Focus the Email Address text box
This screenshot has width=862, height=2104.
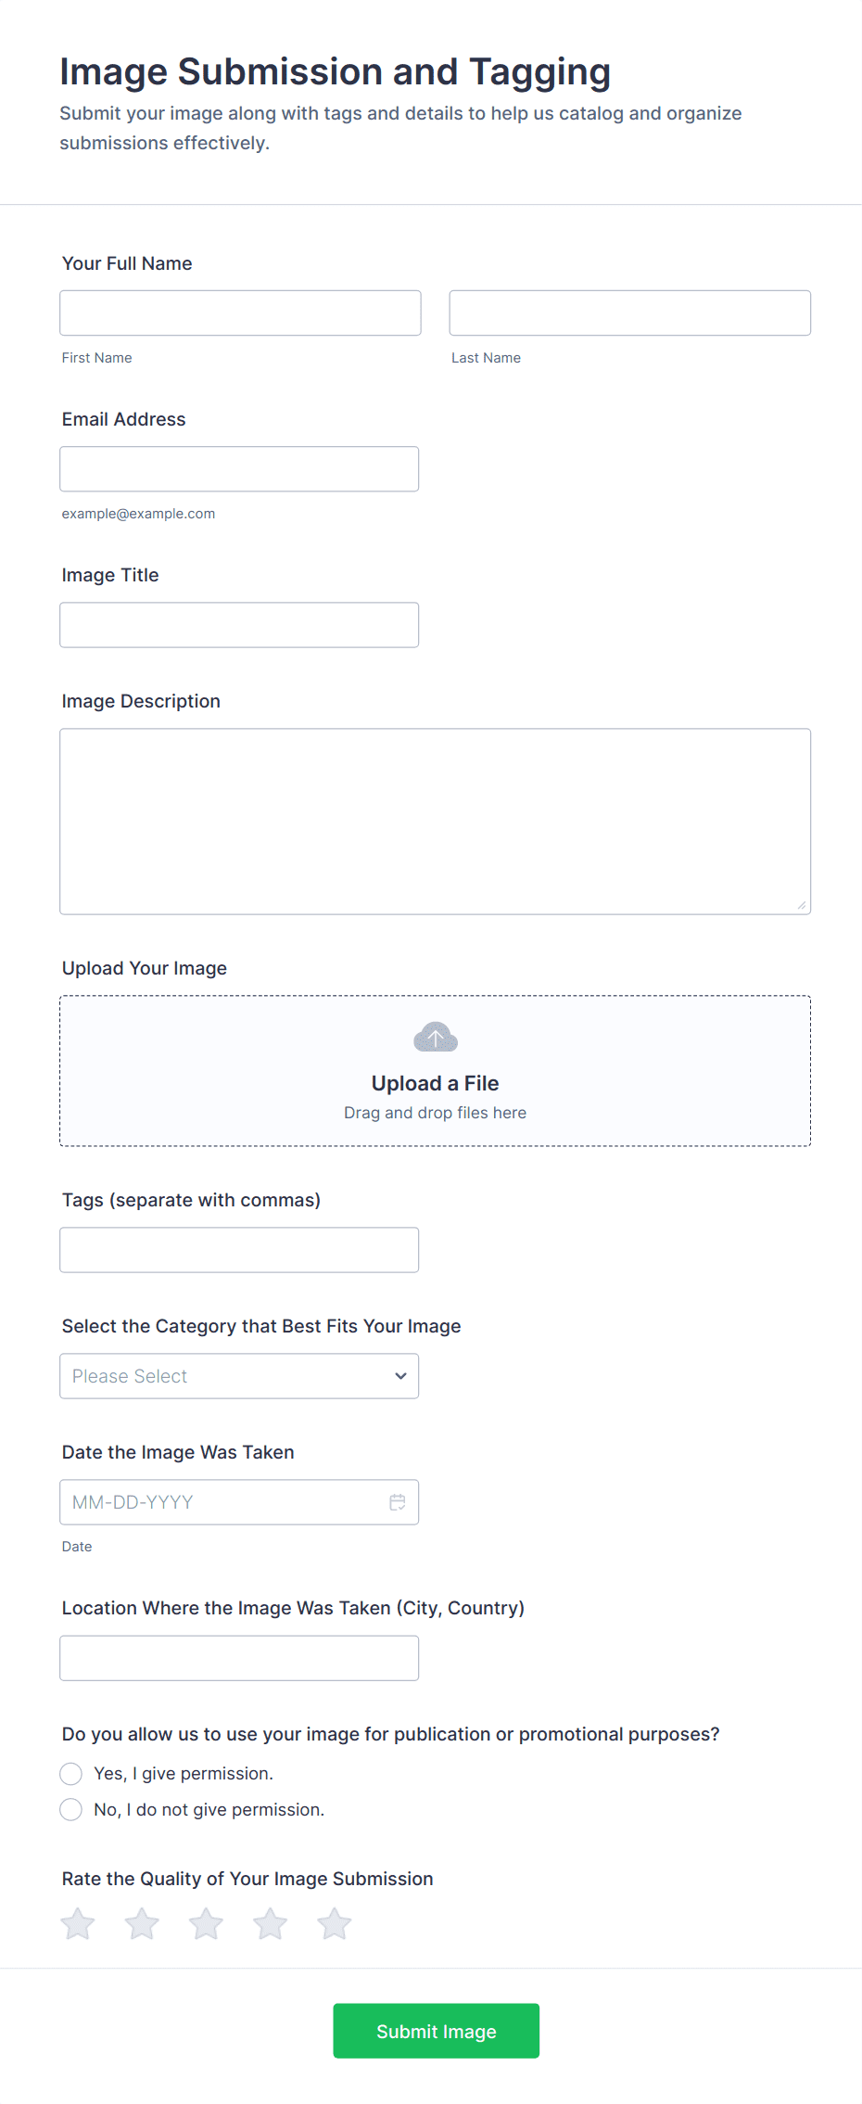coord(239,469)
